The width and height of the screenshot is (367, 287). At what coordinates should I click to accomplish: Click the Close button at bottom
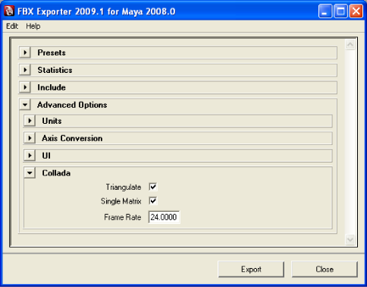pos(325,270)
